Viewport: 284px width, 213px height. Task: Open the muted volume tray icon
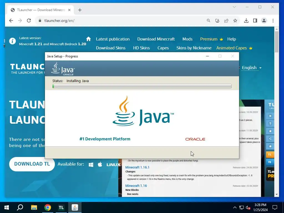point(248,207)
